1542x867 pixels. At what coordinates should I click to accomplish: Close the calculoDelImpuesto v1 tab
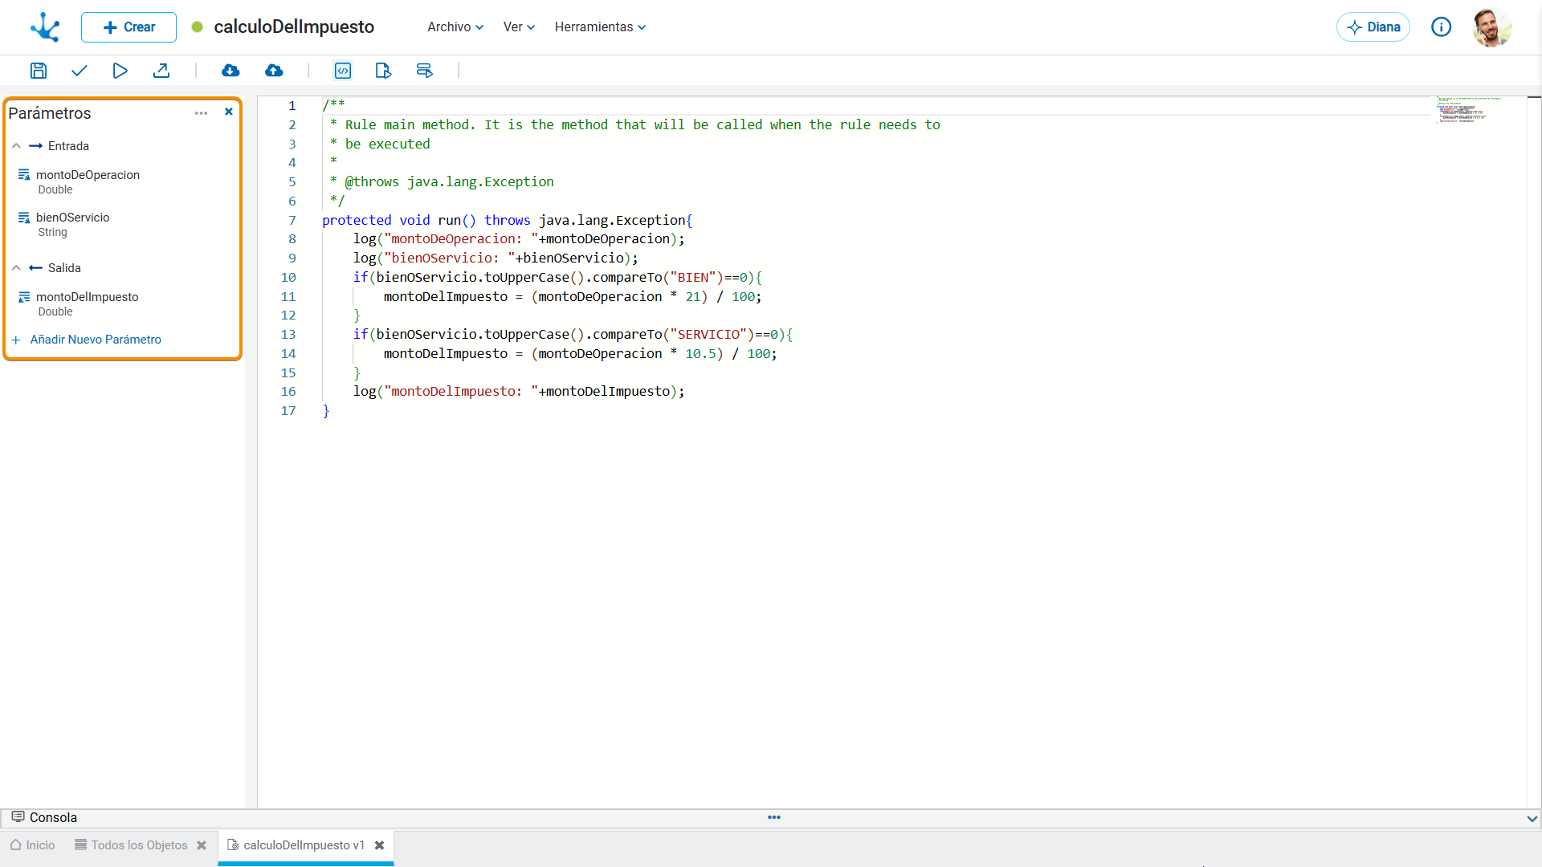pos(380,845)
